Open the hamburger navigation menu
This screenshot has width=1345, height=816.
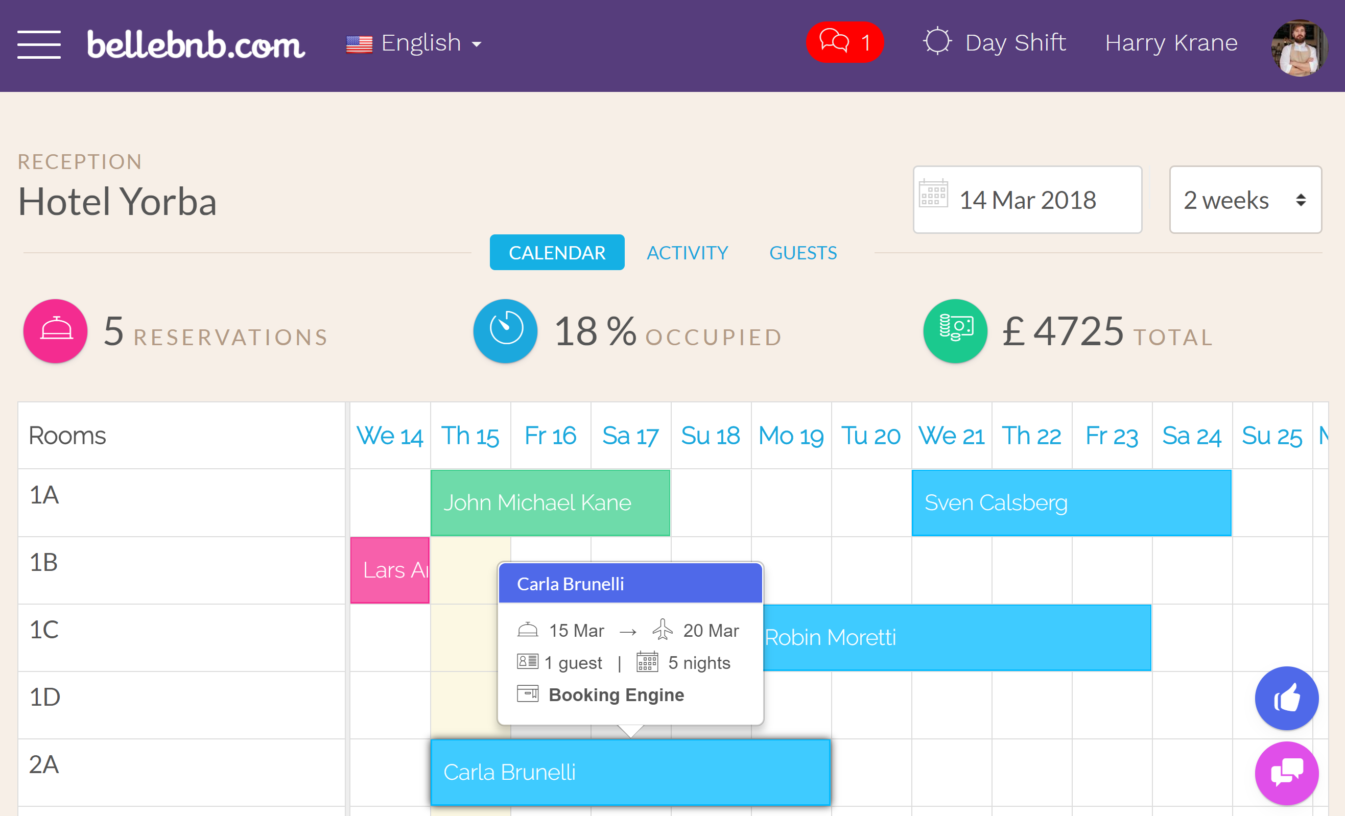[x=39, y=44]
